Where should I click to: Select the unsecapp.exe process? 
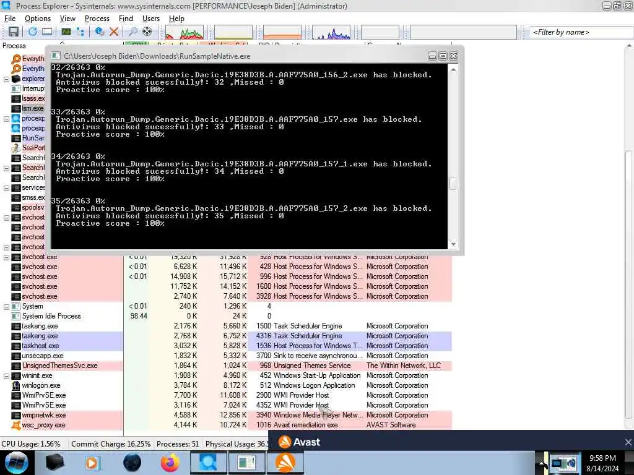click(225, 356)
